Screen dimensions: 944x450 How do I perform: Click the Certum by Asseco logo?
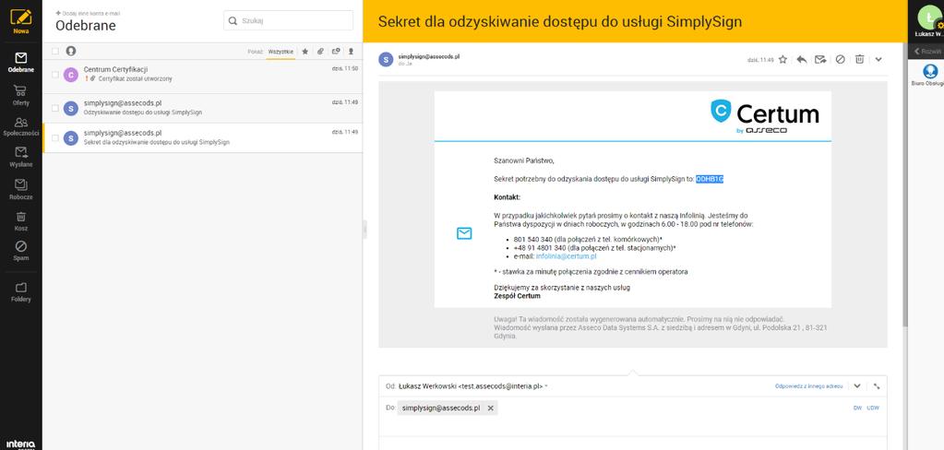(x=765, y=117)
